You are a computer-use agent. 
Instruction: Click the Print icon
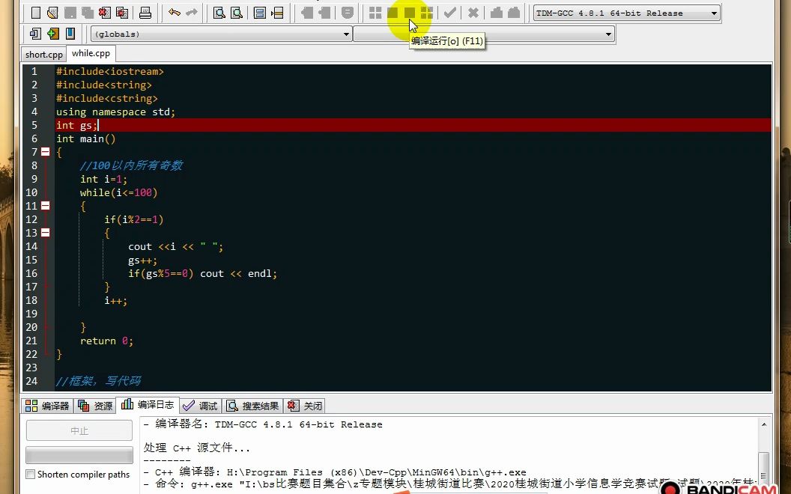(145, 13)
